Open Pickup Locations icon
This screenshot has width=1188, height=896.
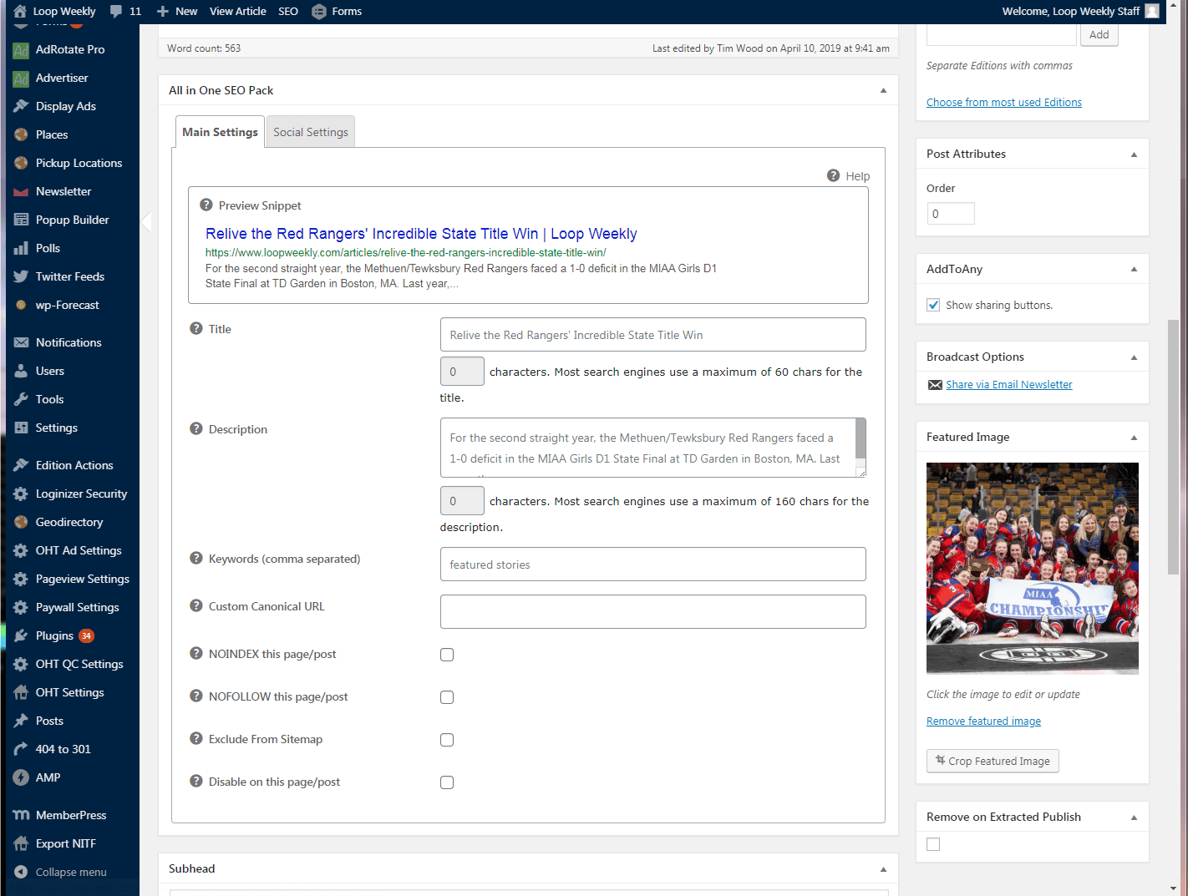click(x=21, y=163)
